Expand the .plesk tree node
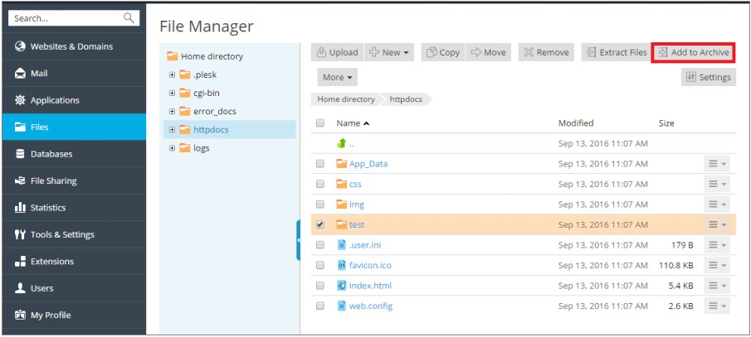This screenshot has height=337, width=751. (x=172, y=75)
